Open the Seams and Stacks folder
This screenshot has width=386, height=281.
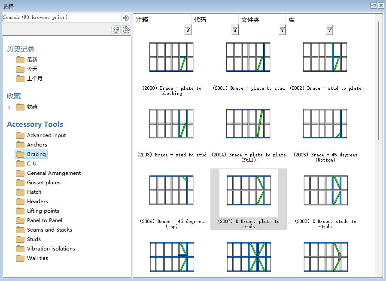click(x=44, y=229)
